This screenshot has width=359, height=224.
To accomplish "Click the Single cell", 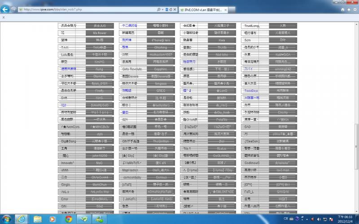I will click(x=72, y=185).
